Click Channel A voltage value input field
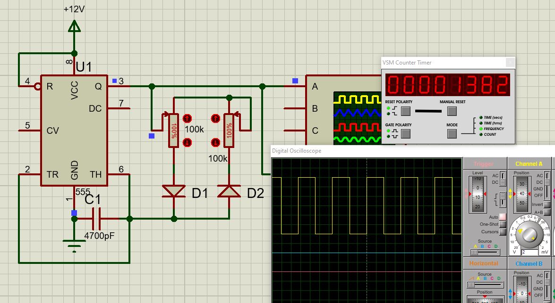The width and height of the screenshot is (555, 303). [530, 253]
